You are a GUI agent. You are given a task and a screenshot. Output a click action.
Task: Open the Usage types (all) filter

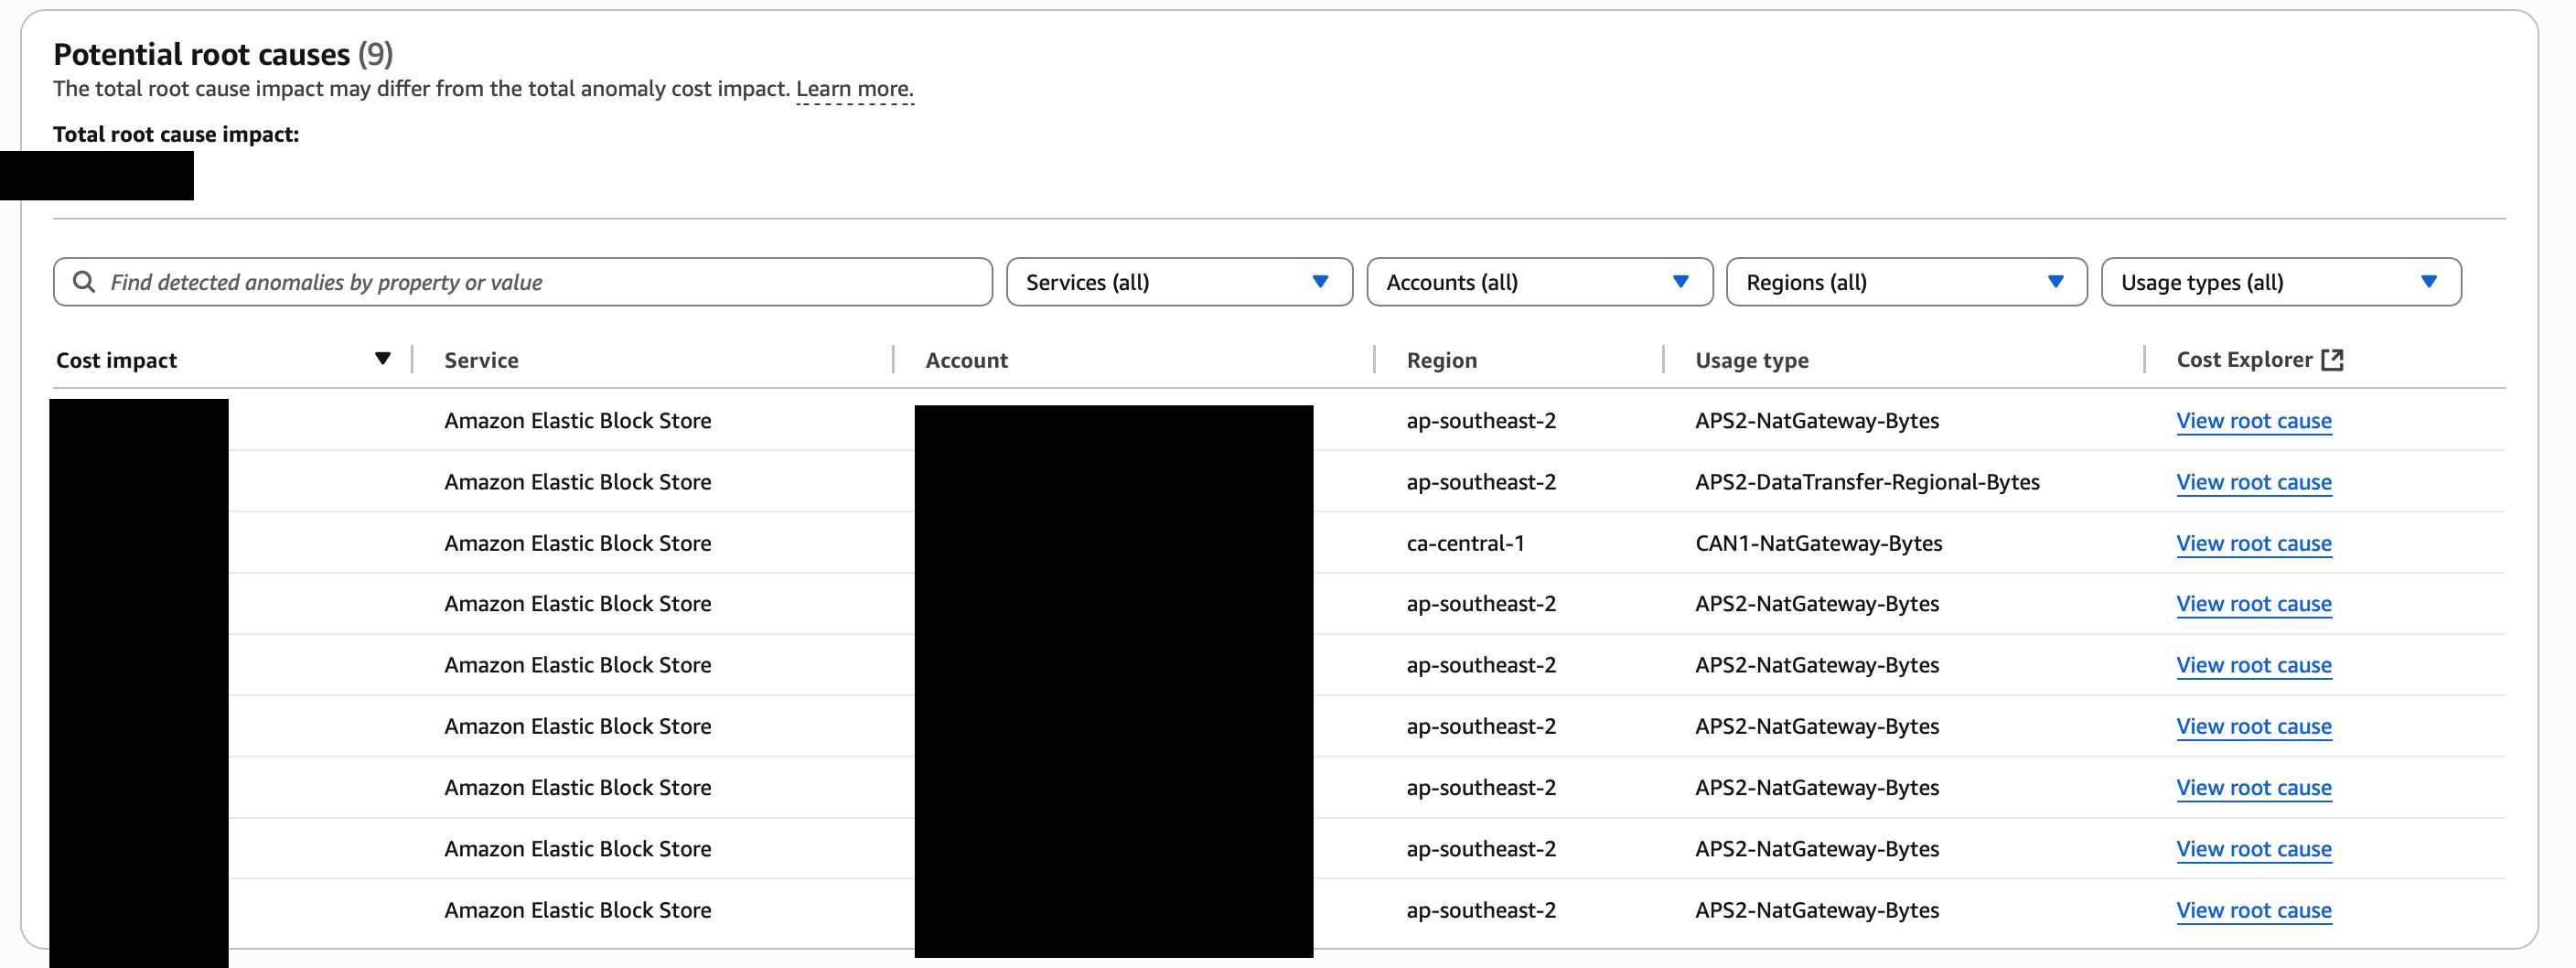pos(2281,281)
